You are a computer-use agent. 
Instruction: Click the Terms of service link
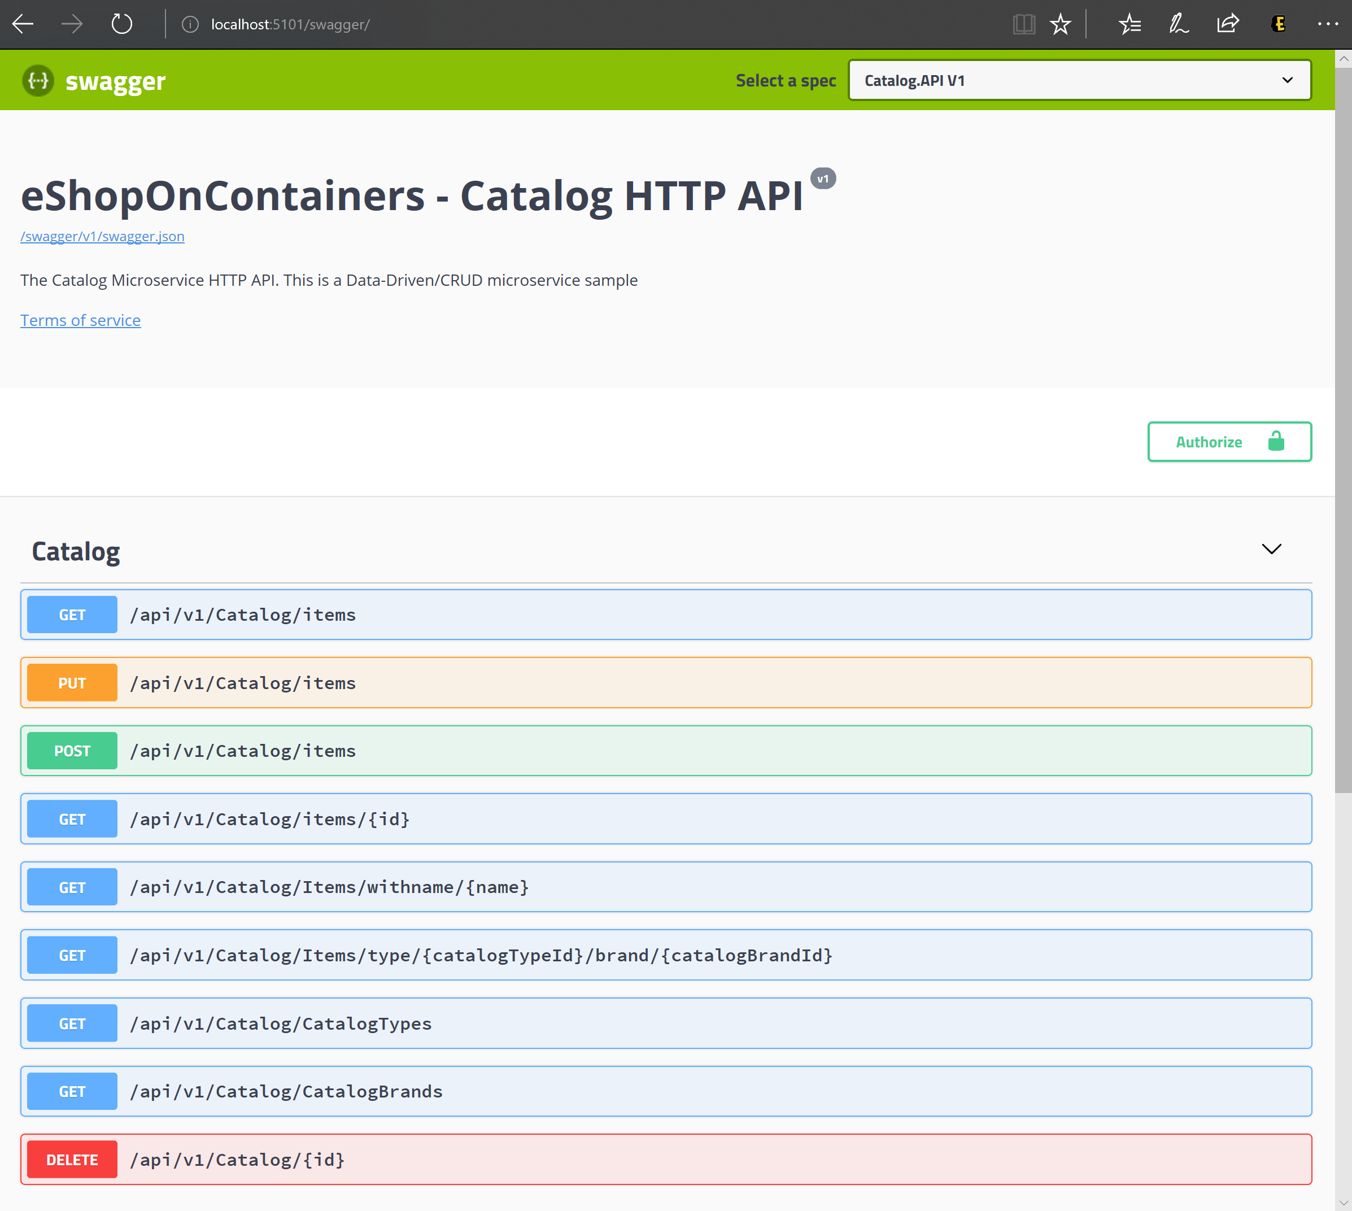click(x=80, y=320)
